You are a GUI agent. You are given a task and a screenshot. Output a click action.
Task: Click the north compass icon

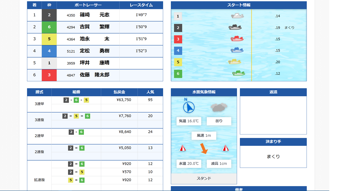pos(189,105)
